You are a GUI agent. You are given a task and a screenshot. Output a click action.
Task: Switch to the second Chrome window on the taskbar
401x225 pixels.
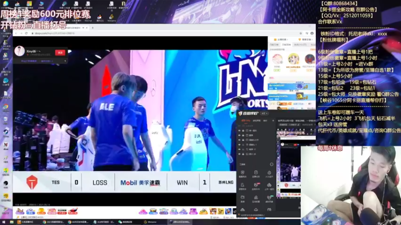tap(78, 222)
